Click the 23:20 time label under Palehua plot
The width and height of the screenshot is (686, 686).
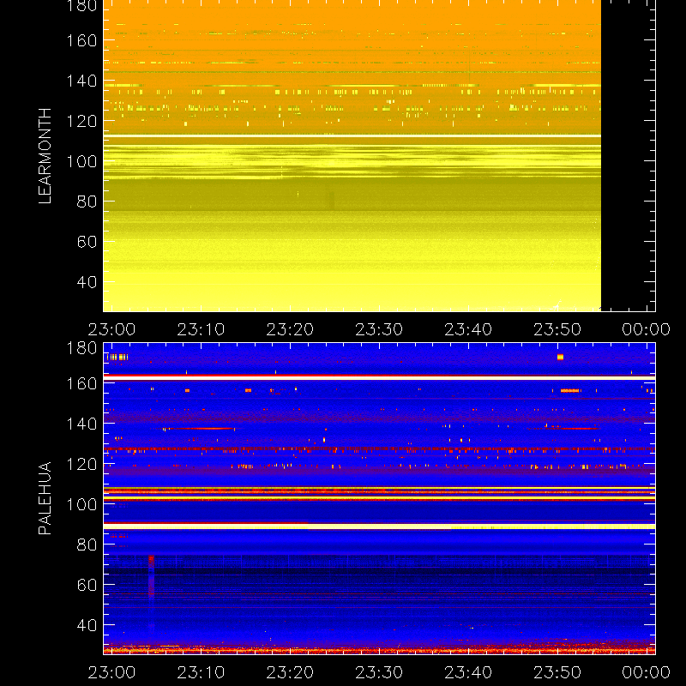pyautogui.click(x=290, y=672)
